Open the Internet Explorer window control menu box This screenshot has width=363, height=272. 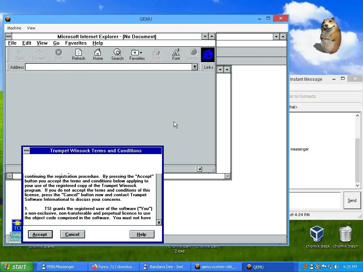coord(9,36)
